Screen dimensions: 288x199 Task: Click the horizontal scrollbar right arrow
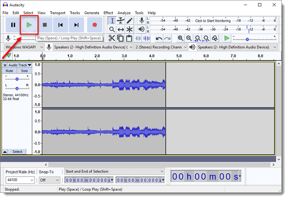tap(273, 165)
